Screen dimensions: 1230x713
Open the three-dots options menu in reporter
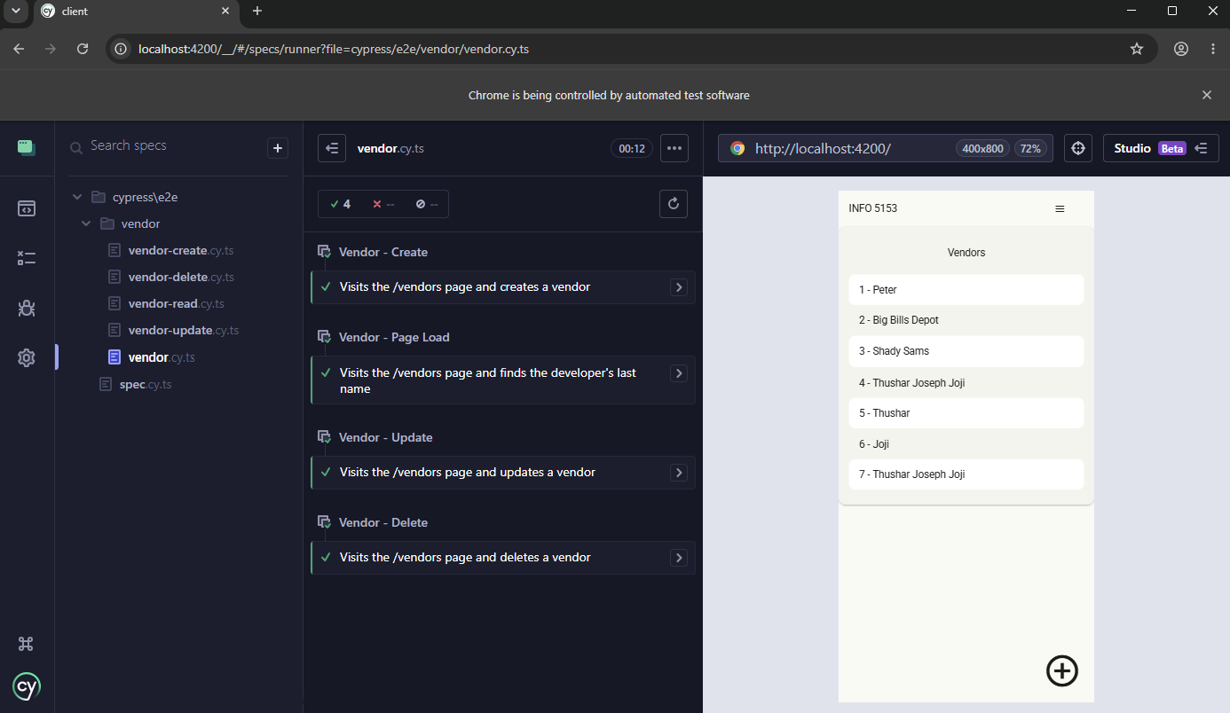674,148
